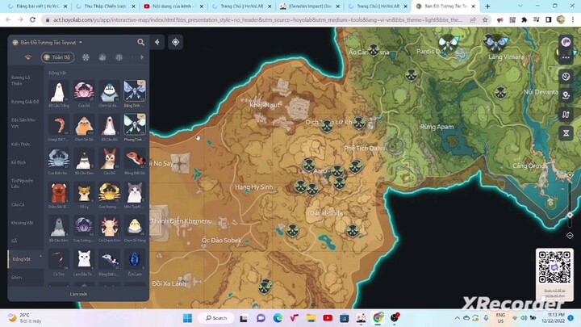Select the Toàn Bộ region filter

pos(57,57)
